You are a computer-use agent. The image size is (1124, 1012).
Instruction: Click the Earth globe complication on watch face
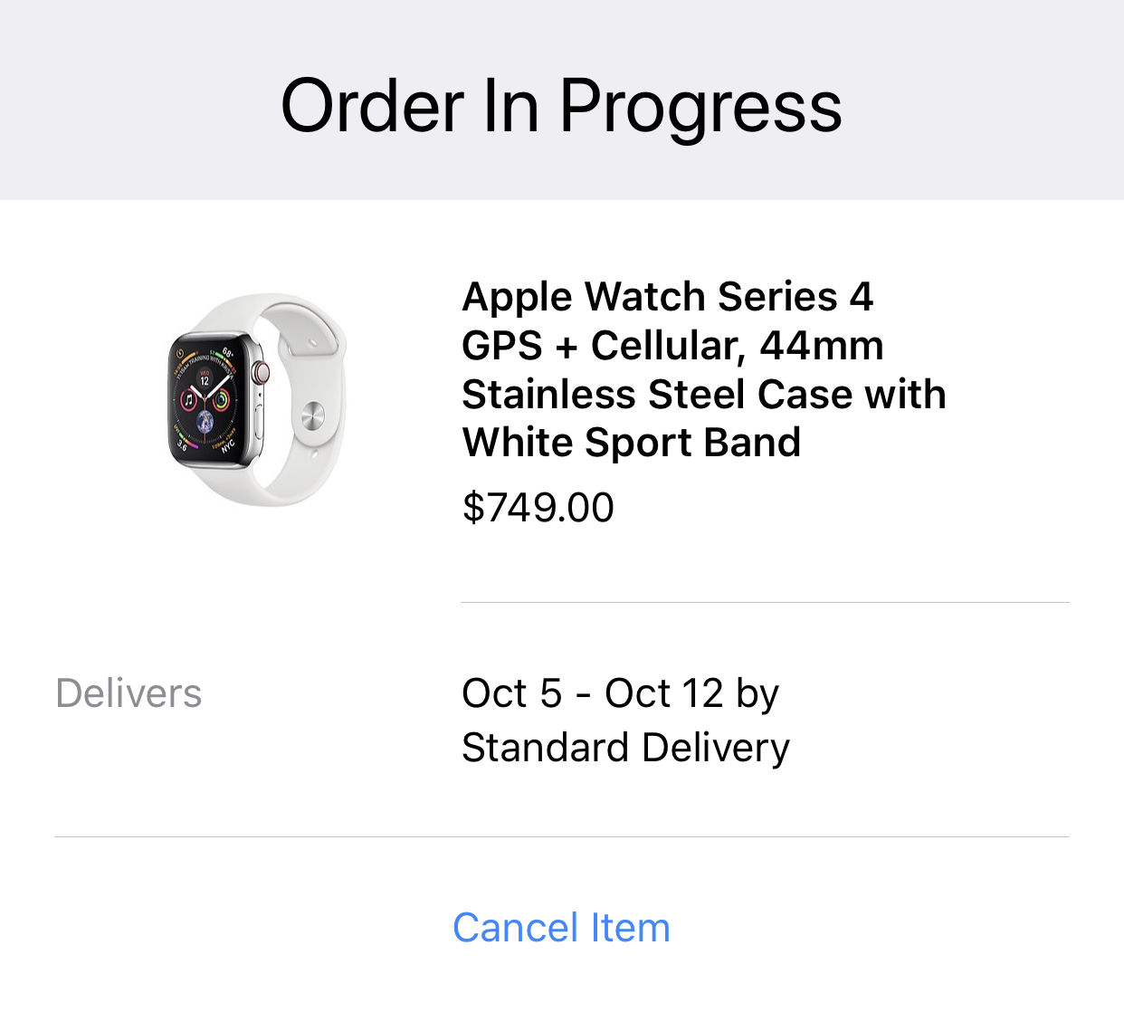point(205,420)
